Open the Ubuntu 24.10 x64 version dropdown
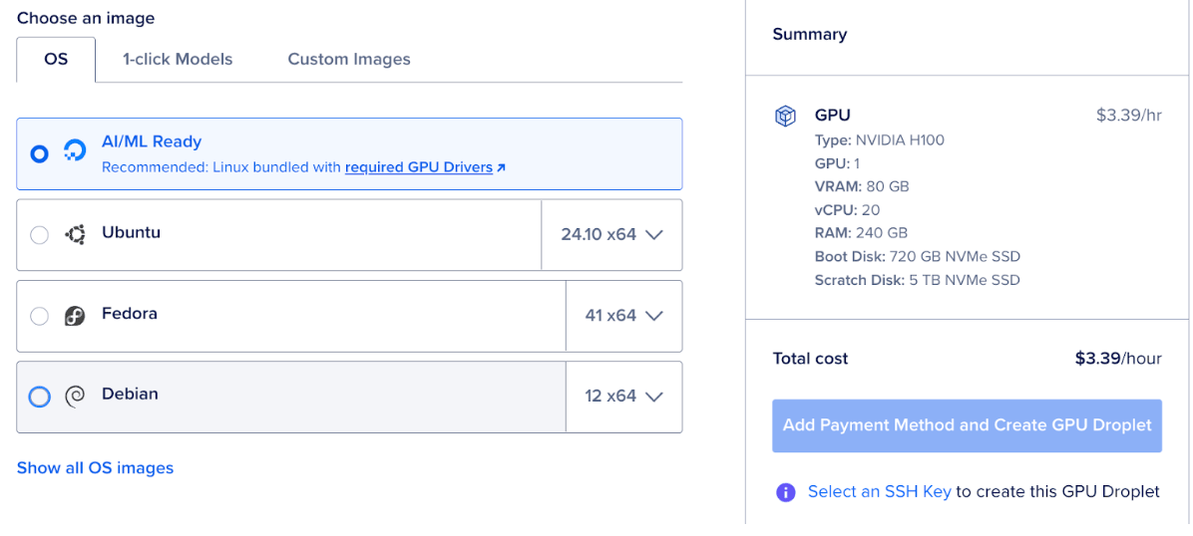 coord(611,234)
